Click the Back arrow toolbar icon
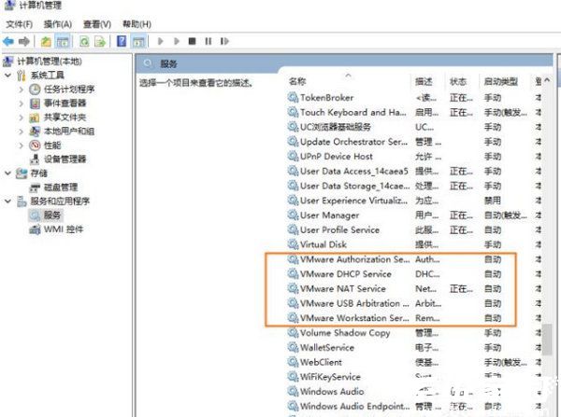The width and height of the screenshot is (561, 417). pyautogui.click(x=8, y=41)
